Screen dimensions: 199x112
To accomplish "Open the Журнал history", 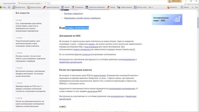I will coord(185,7).
